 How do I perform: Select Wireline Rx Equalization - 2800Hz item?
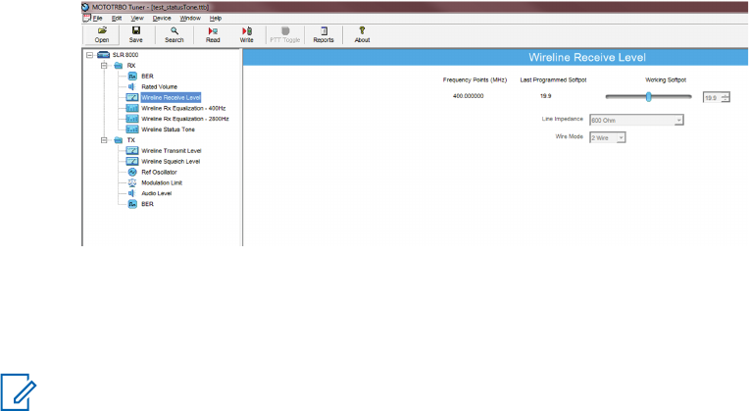(x=185, y=119)
